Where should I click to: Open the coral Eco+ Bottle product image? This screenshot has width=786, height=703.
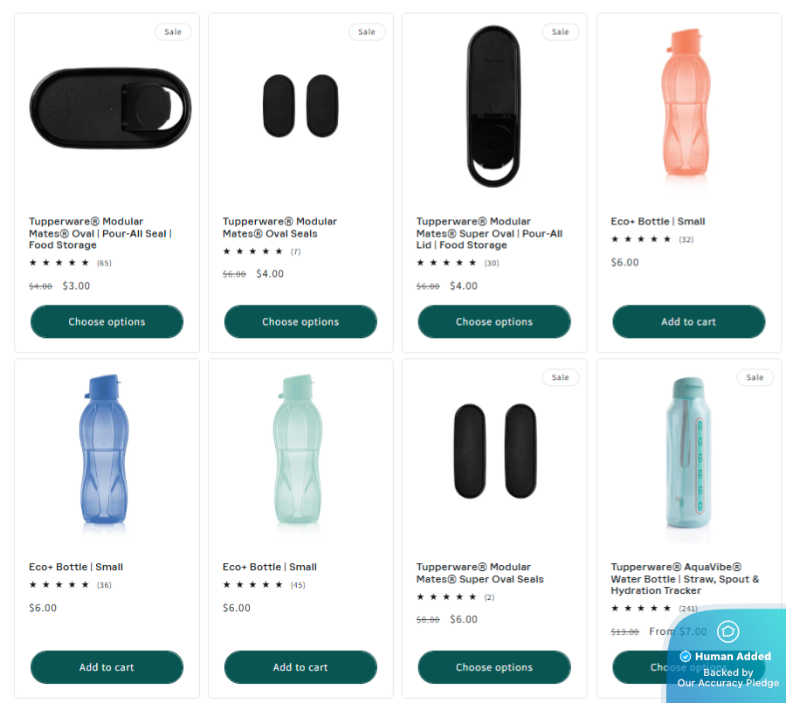tap(688, 105)
